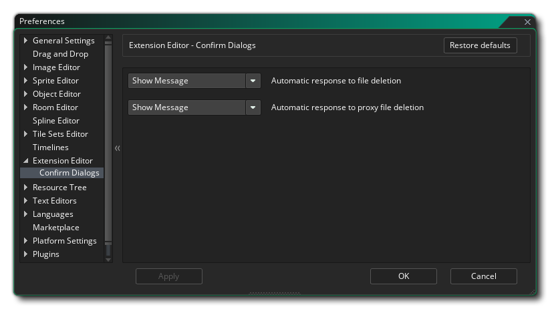Click the Restore defaults button
This screenshot has width=550, height=309.
(480, 45)
